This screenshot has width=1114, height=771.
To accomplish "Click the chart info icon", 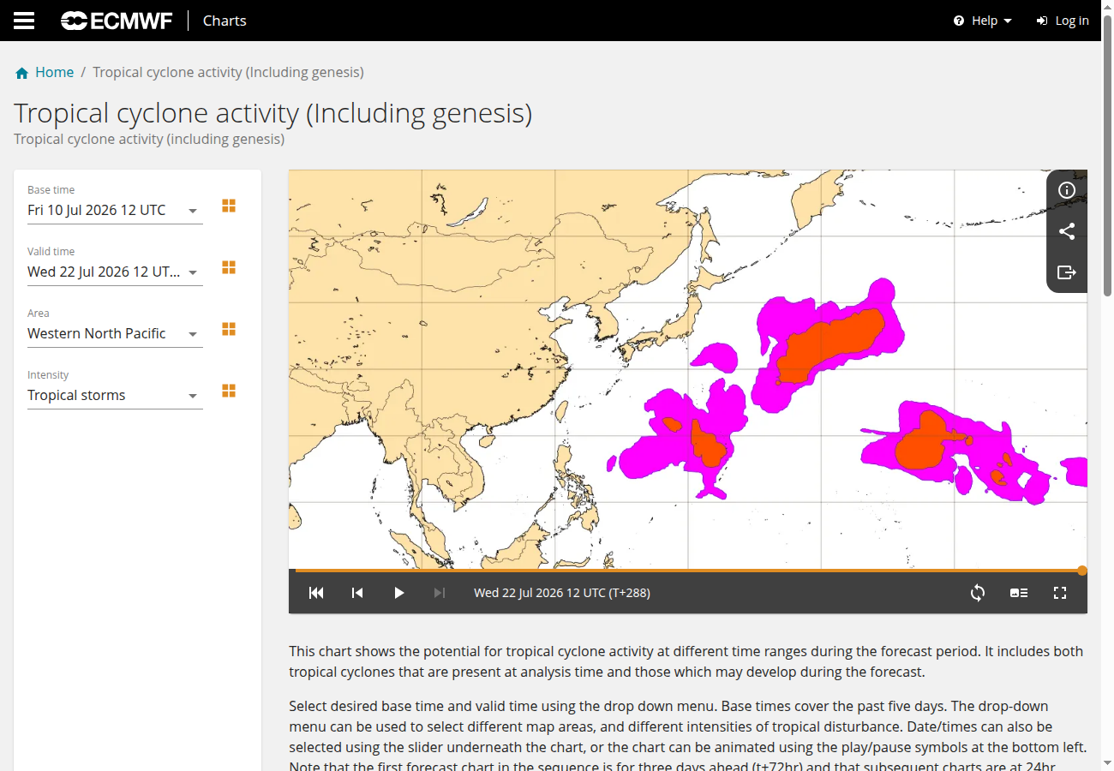I will click(1067, 190).
